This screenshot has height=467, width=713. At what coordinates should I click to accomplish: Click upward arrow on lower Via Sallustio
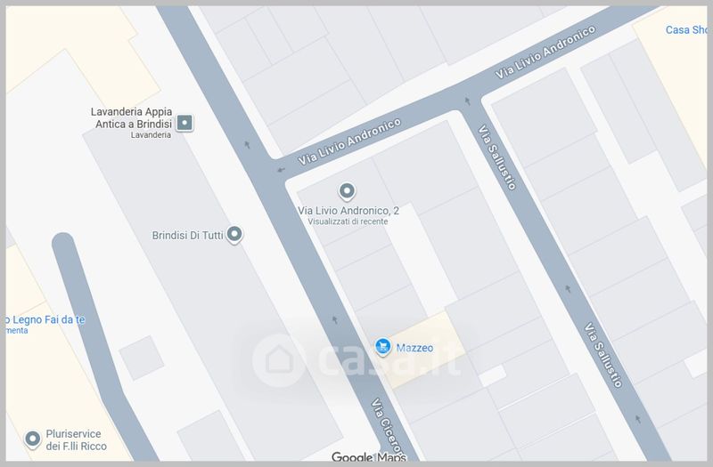coord(638,419)
